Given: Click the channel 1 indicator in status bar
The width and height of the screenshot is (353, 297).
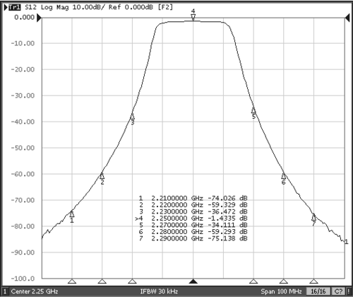Looking at the screenshot, I should tap(5, 291).
